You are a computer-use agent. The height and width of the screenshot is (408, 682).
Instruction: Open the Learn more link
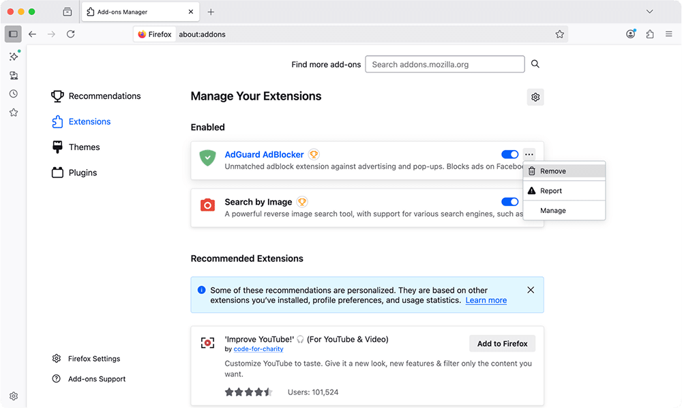[x=486, y=300]
